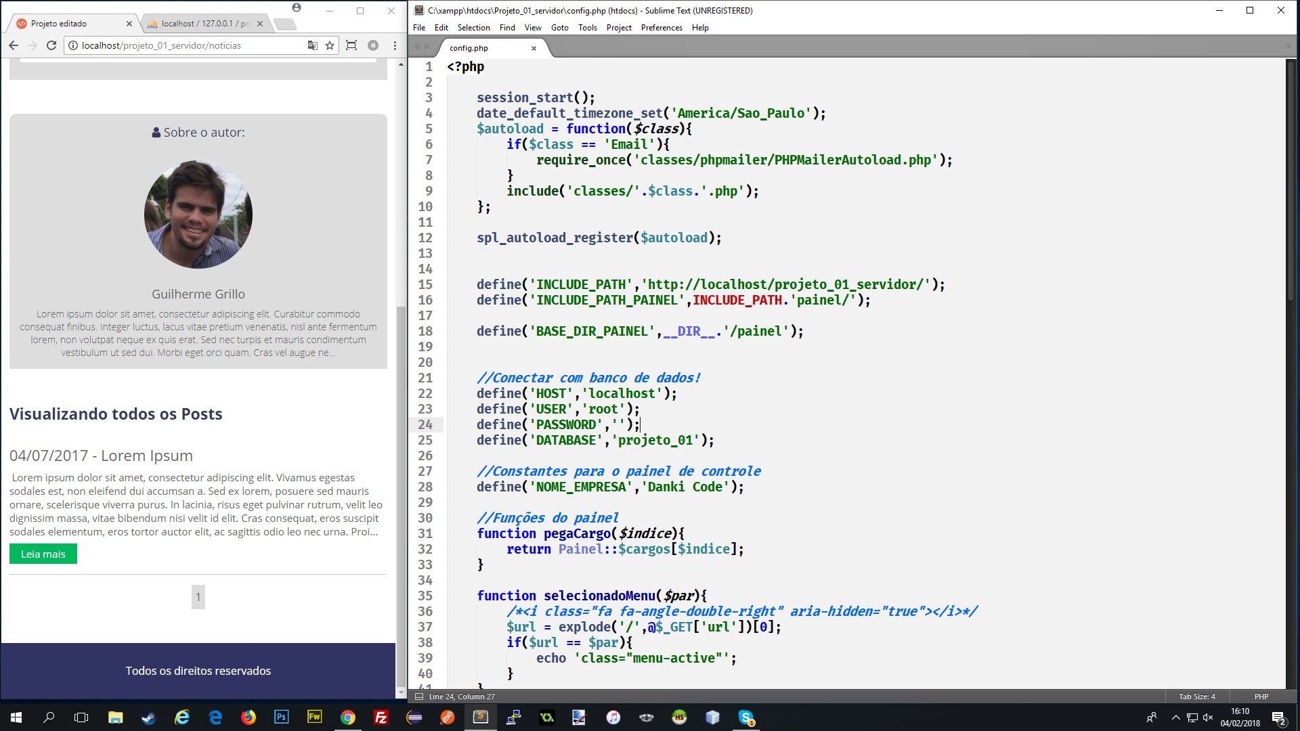Image resolution: width=1300 pixels, height=731 pixels.
Task: Bookmark this page with the star icon
Action: point(330,45)
